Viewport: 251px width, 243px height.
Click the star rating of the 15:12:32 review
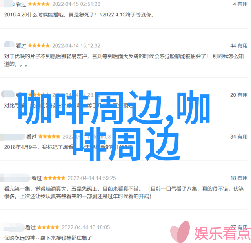39,46
